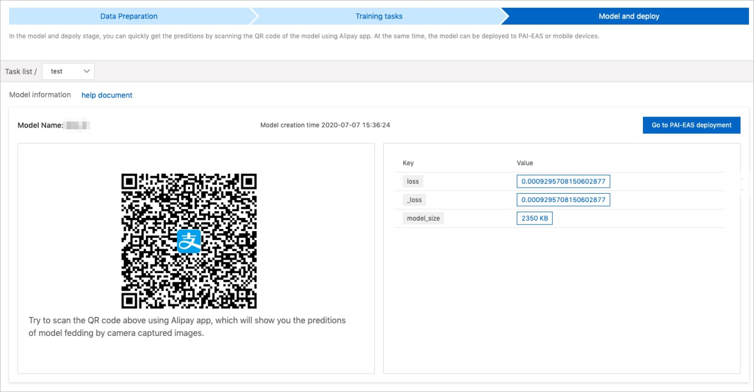Image resolution: width=754 pixels, height=392 pixels.
Task: Click the model_size key tag
Action: [x=423, y=218]
